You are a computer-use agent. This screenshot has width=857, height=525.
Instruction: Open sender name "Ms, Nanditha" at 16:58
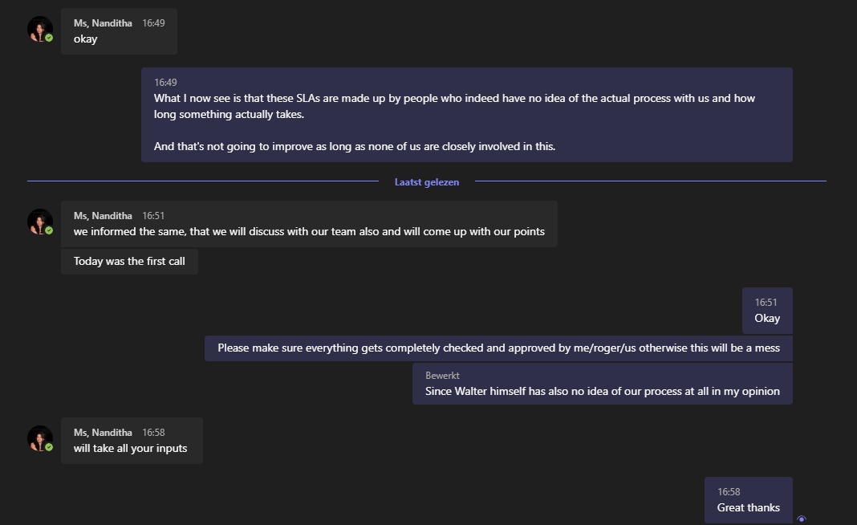coord(103,433)
